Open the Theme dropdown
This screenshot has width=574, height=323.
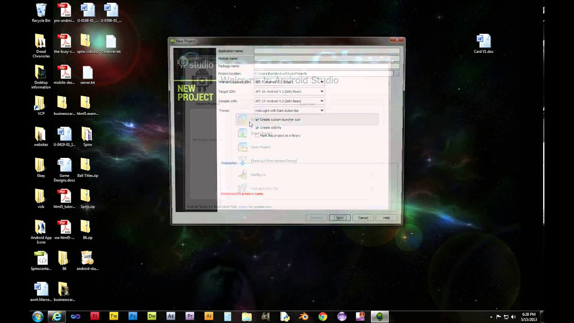289,110
